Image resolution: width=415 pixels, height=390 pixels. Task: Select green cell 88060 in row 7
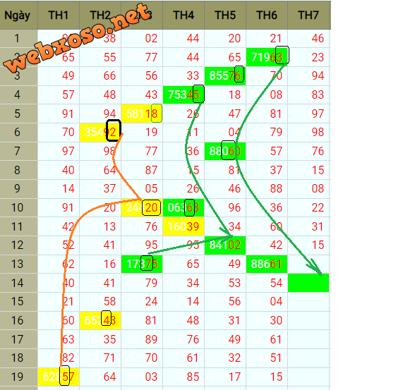pyautogui.click(x=225, y=151)
